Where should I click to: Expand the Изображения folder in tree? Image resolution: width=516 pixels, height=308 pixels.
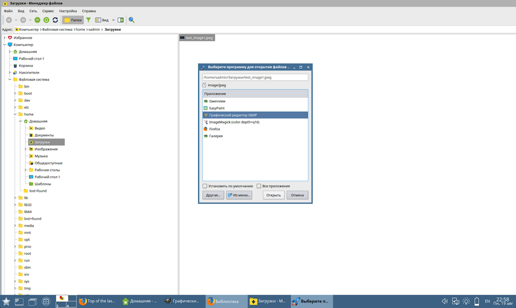tap(25, 149)
